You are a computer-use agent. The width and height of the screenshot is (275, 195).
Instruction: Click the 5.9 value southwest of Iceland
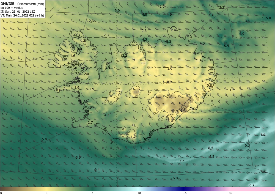[x=78, y=158]
